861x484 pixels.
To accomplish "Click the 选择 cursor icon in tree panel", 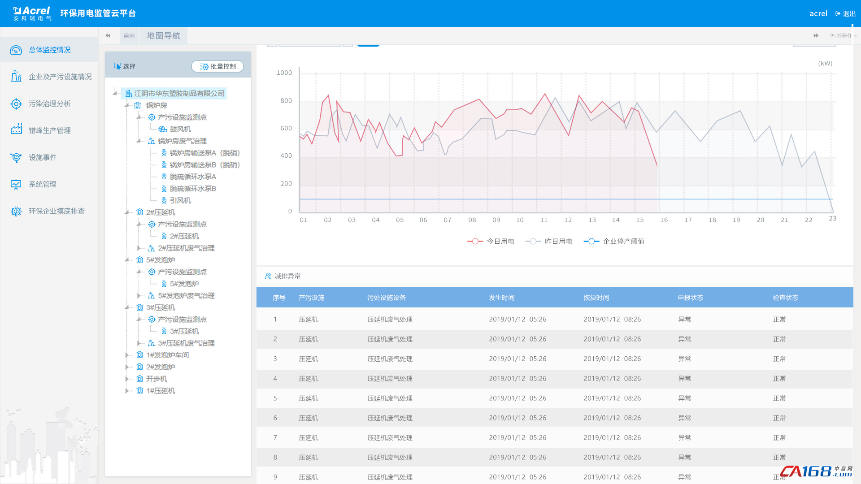I will [117, 66].
